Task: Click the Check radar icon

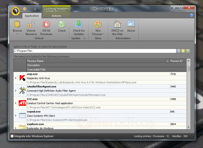Action: (x=62, y=24)
